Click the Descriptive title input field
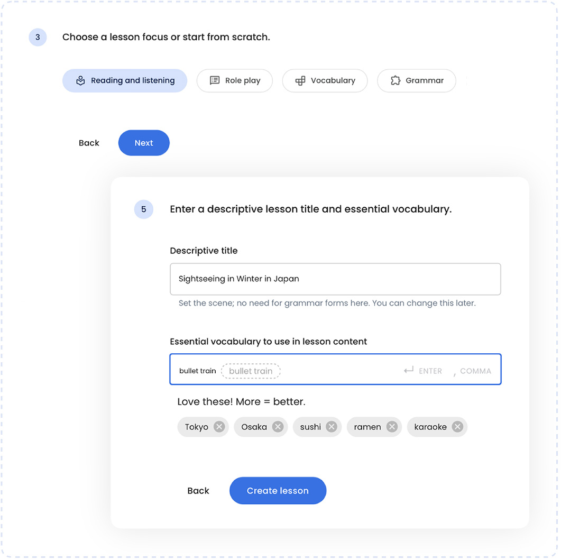561x560 pixels. click(335, 279)
